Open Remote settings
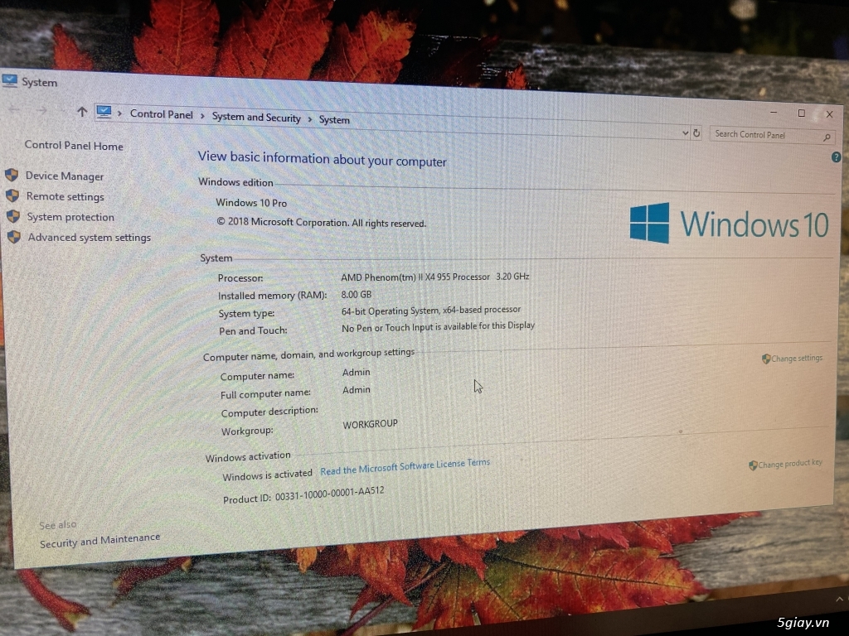 pos(65,197)
